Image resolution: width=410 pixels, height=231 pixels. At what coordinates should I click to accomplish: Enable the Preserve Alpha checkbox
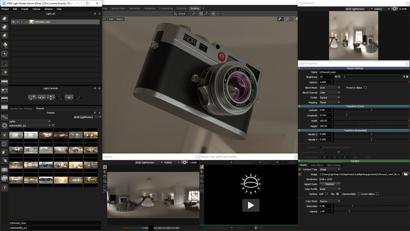point(365,88)
